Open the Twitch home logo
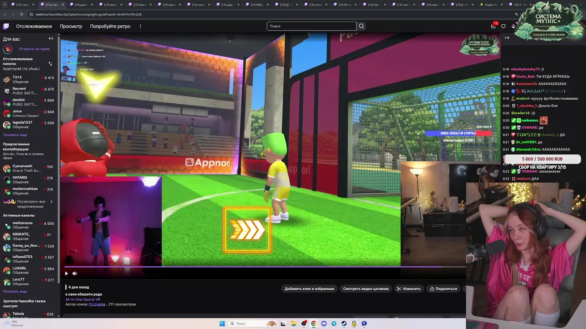Viewport: 586px width, 329px height. 6,26
